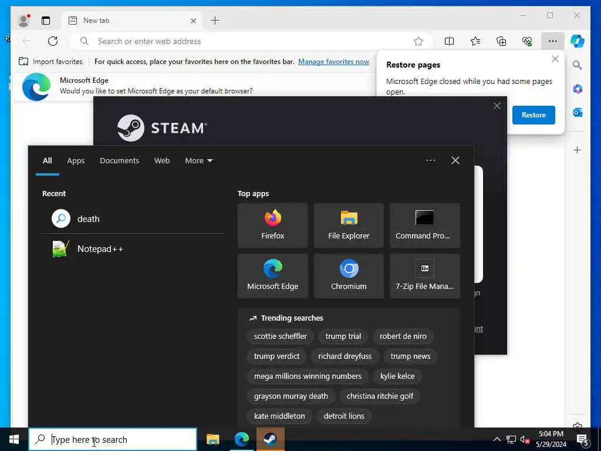Switch to the Apps search tab
Screen dimensions: 601x451
click(76, 161)
